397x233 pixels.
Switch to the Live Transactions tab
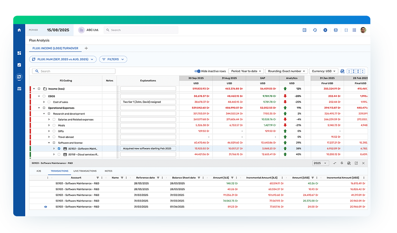(85, 171)
